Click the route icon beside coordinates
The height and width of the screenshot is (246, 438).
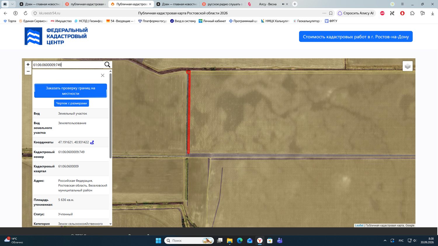click(92, 142)
